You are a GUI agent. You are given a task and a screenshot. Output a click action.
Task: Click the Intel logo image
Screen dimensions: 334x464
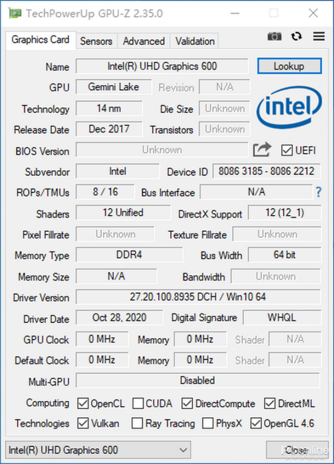pyautogui.click(x=289, y=107)
